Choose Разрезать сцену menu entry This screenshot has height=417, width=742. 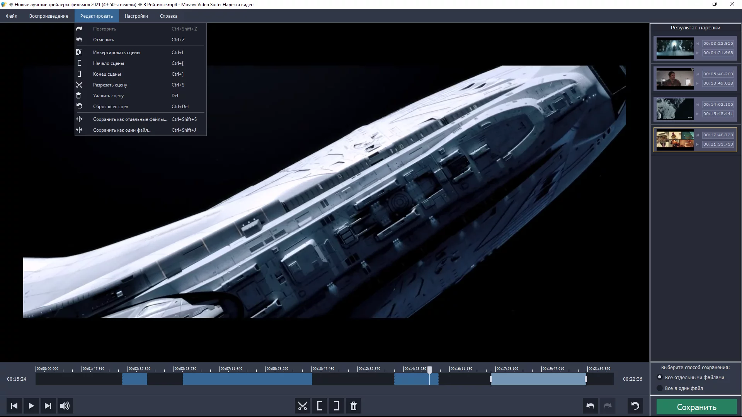tap(141, 85)
